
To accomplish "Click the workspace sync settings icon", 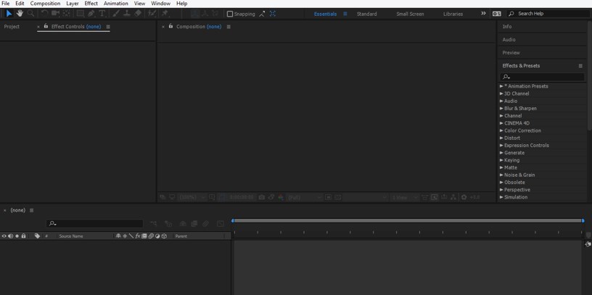I will (496, 14).
